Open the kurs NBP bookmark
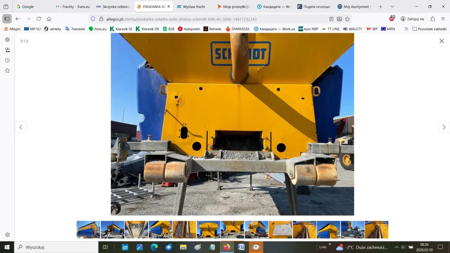Screen dimensions: 450x253 coord(308,29)
